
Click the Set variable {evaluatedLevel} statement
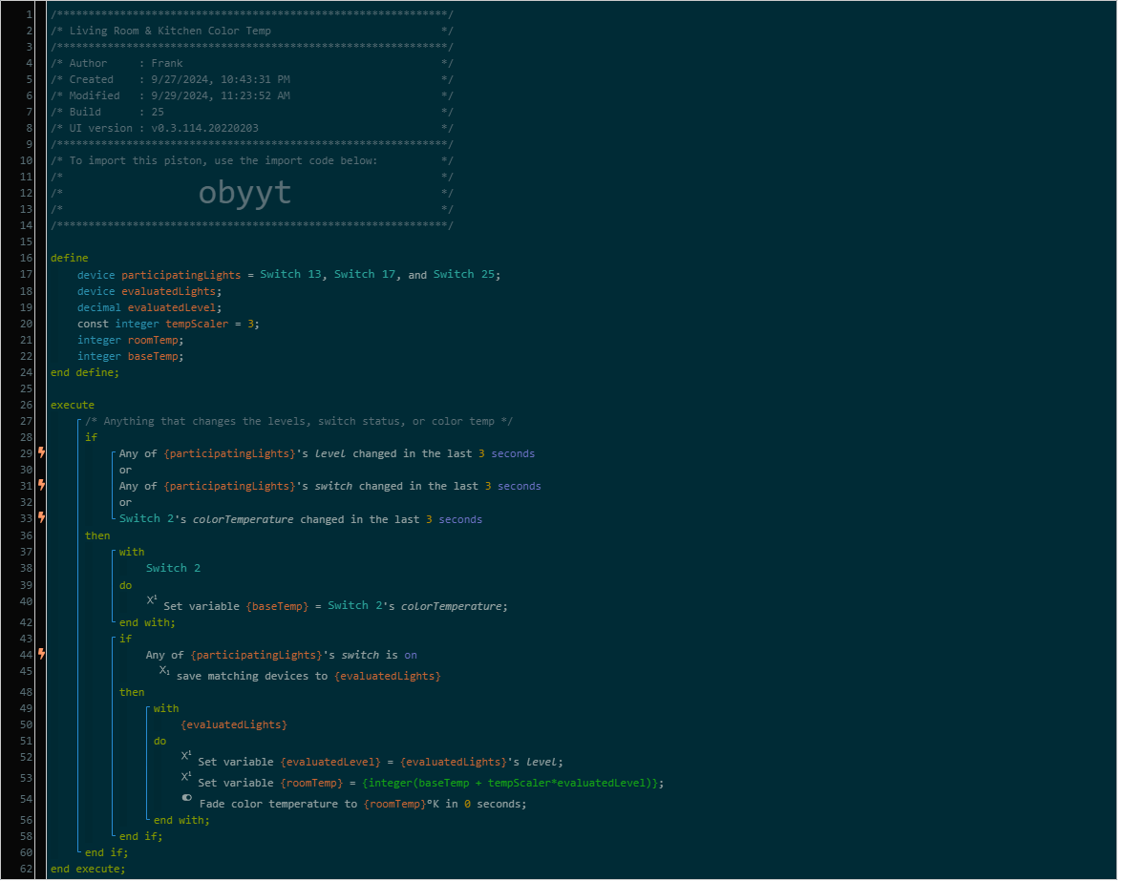coord(381,763)
